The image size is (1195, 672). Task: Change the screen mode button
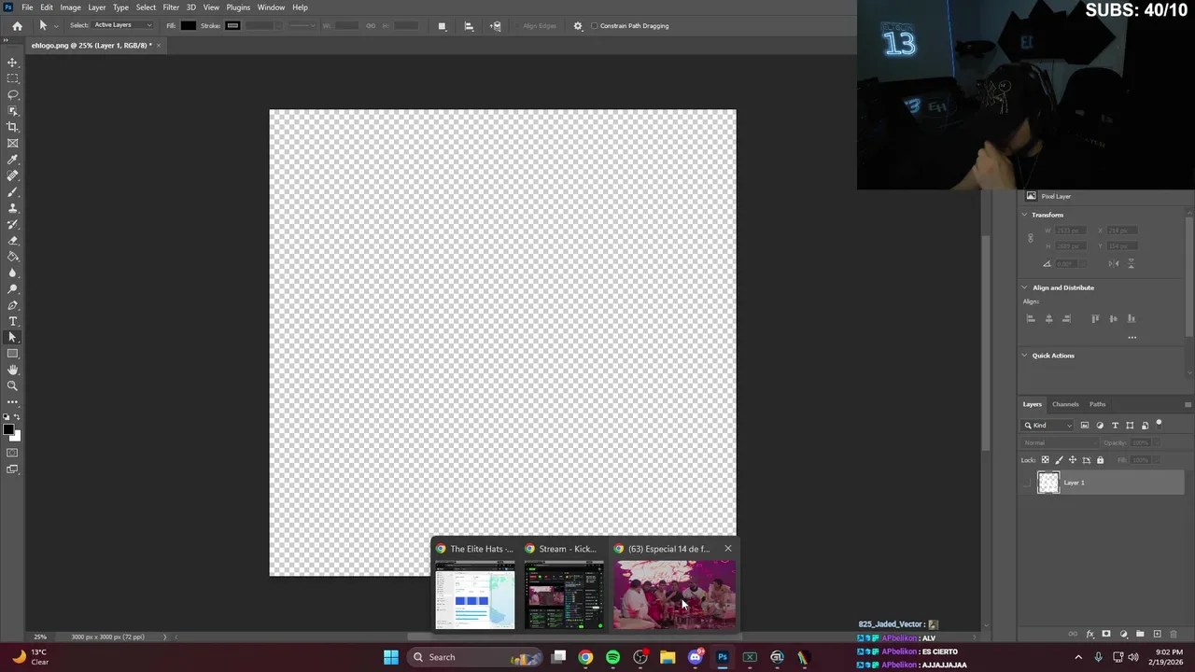click(x=13, y=469)
